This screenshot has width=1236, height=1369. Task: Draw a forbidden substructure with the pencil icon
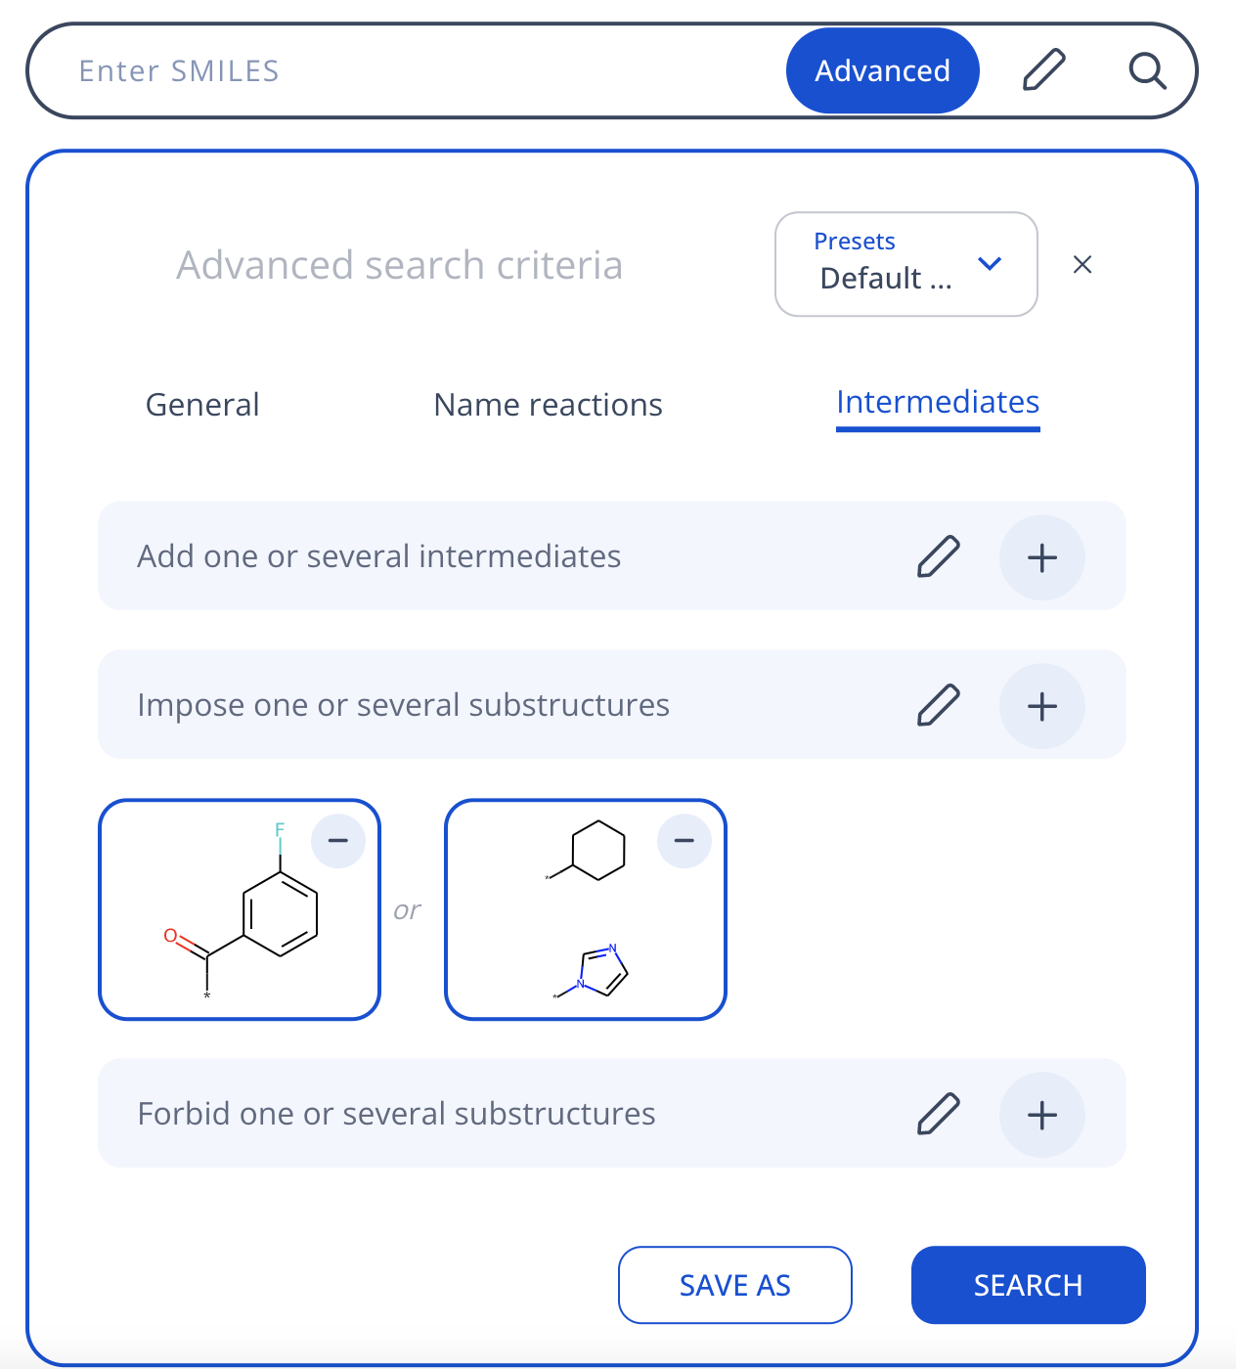click(x=939, y=1114)
